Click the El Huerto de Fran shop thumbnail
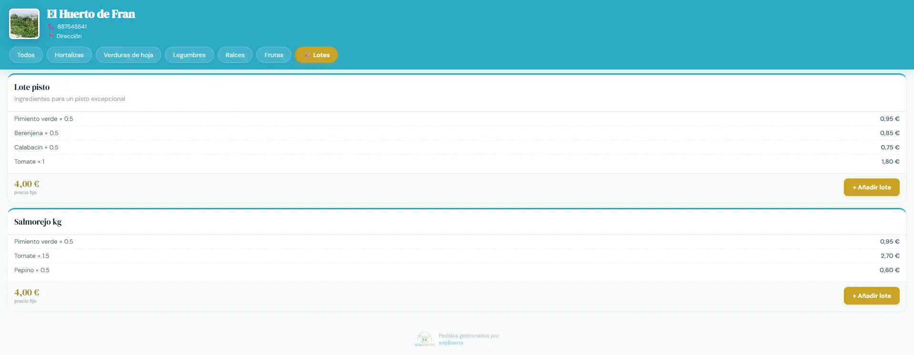Viewport: 914px width, 355px height. coord(24,24)
